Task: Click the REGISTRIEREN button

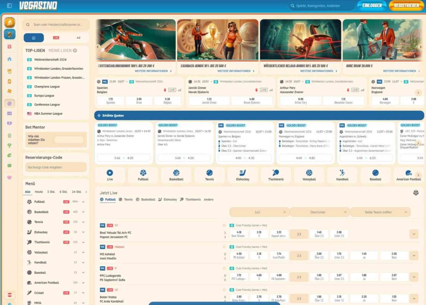Action: pyautogui.click(x=406, y=6)
